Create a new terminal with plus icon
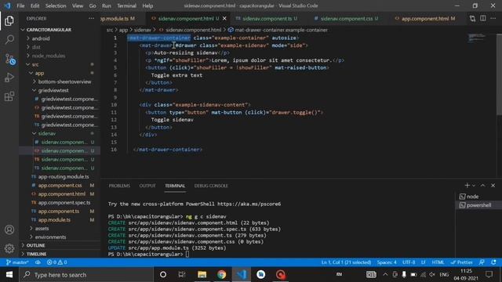The image size is (502, 282). [467, 186]
